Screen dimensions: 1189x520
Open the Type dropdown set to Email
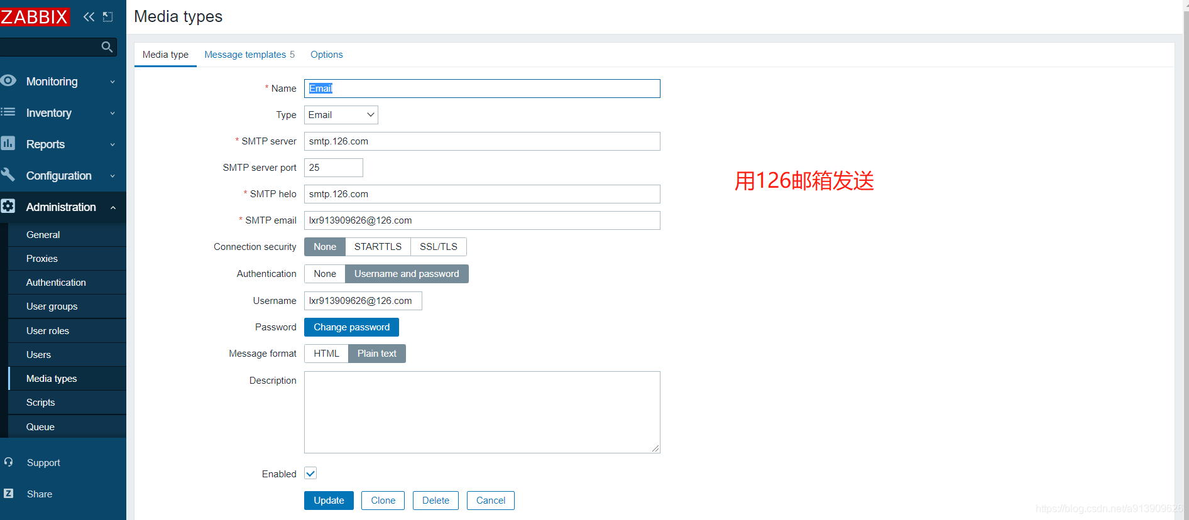coord(341,115)
